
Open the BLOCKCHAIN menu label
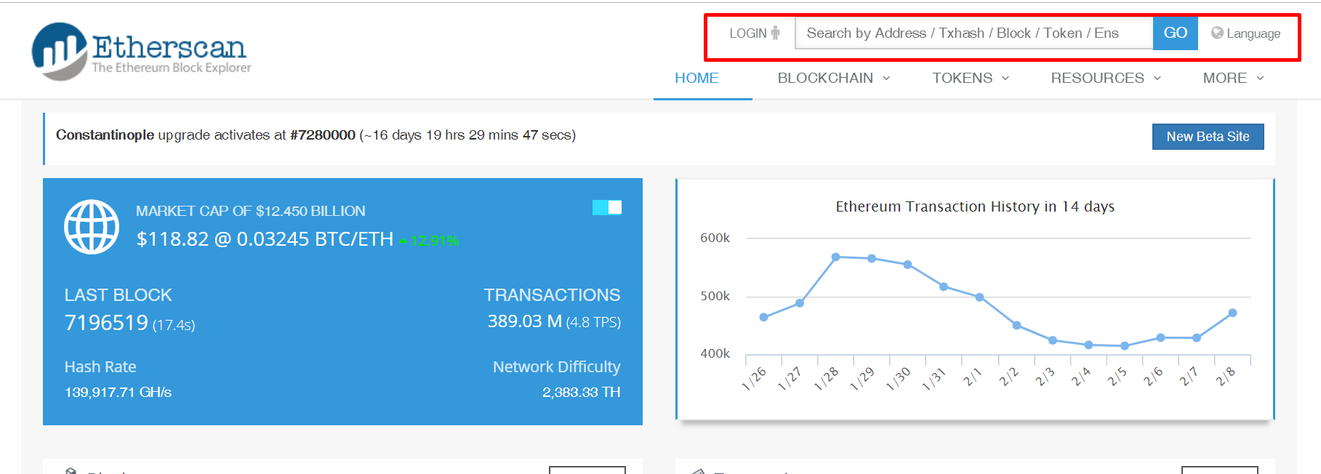click(x=825, y=78)
